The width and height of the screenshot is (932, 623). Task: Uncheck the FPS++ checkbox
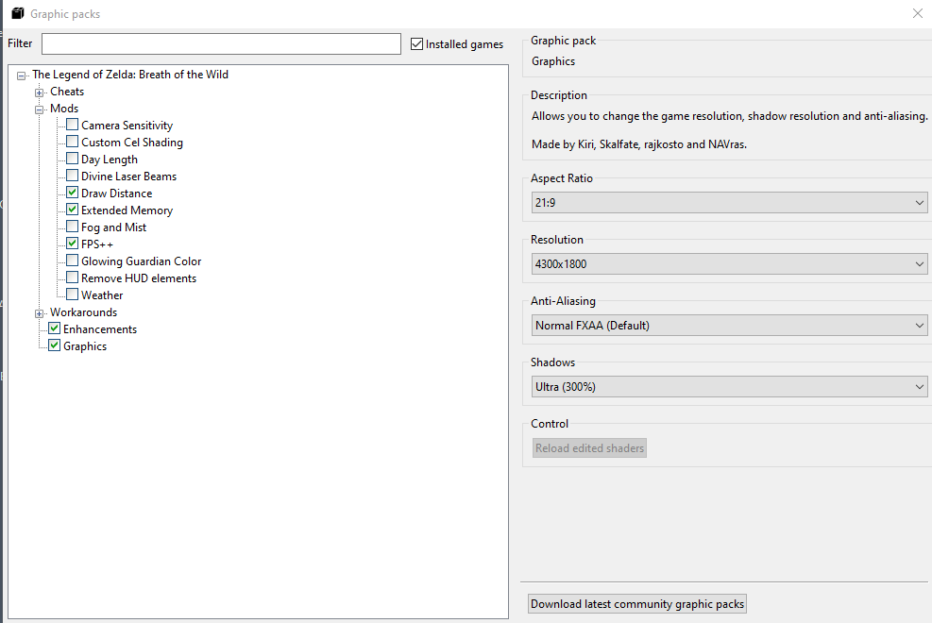click(x=72, y=244)
